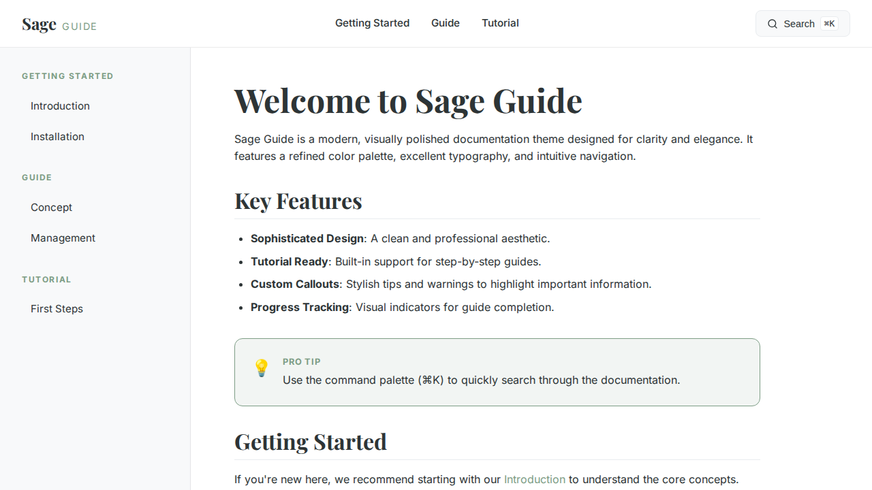Screen dimensions: 872x490
Task: Click Getting Started in the top navigation
Action: point(372,23)
